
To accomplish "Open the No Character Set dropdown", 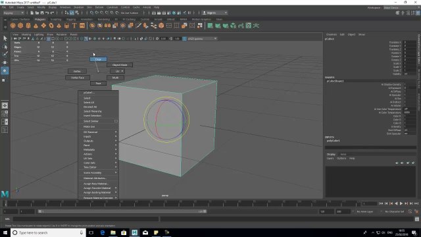I will 395,212.
